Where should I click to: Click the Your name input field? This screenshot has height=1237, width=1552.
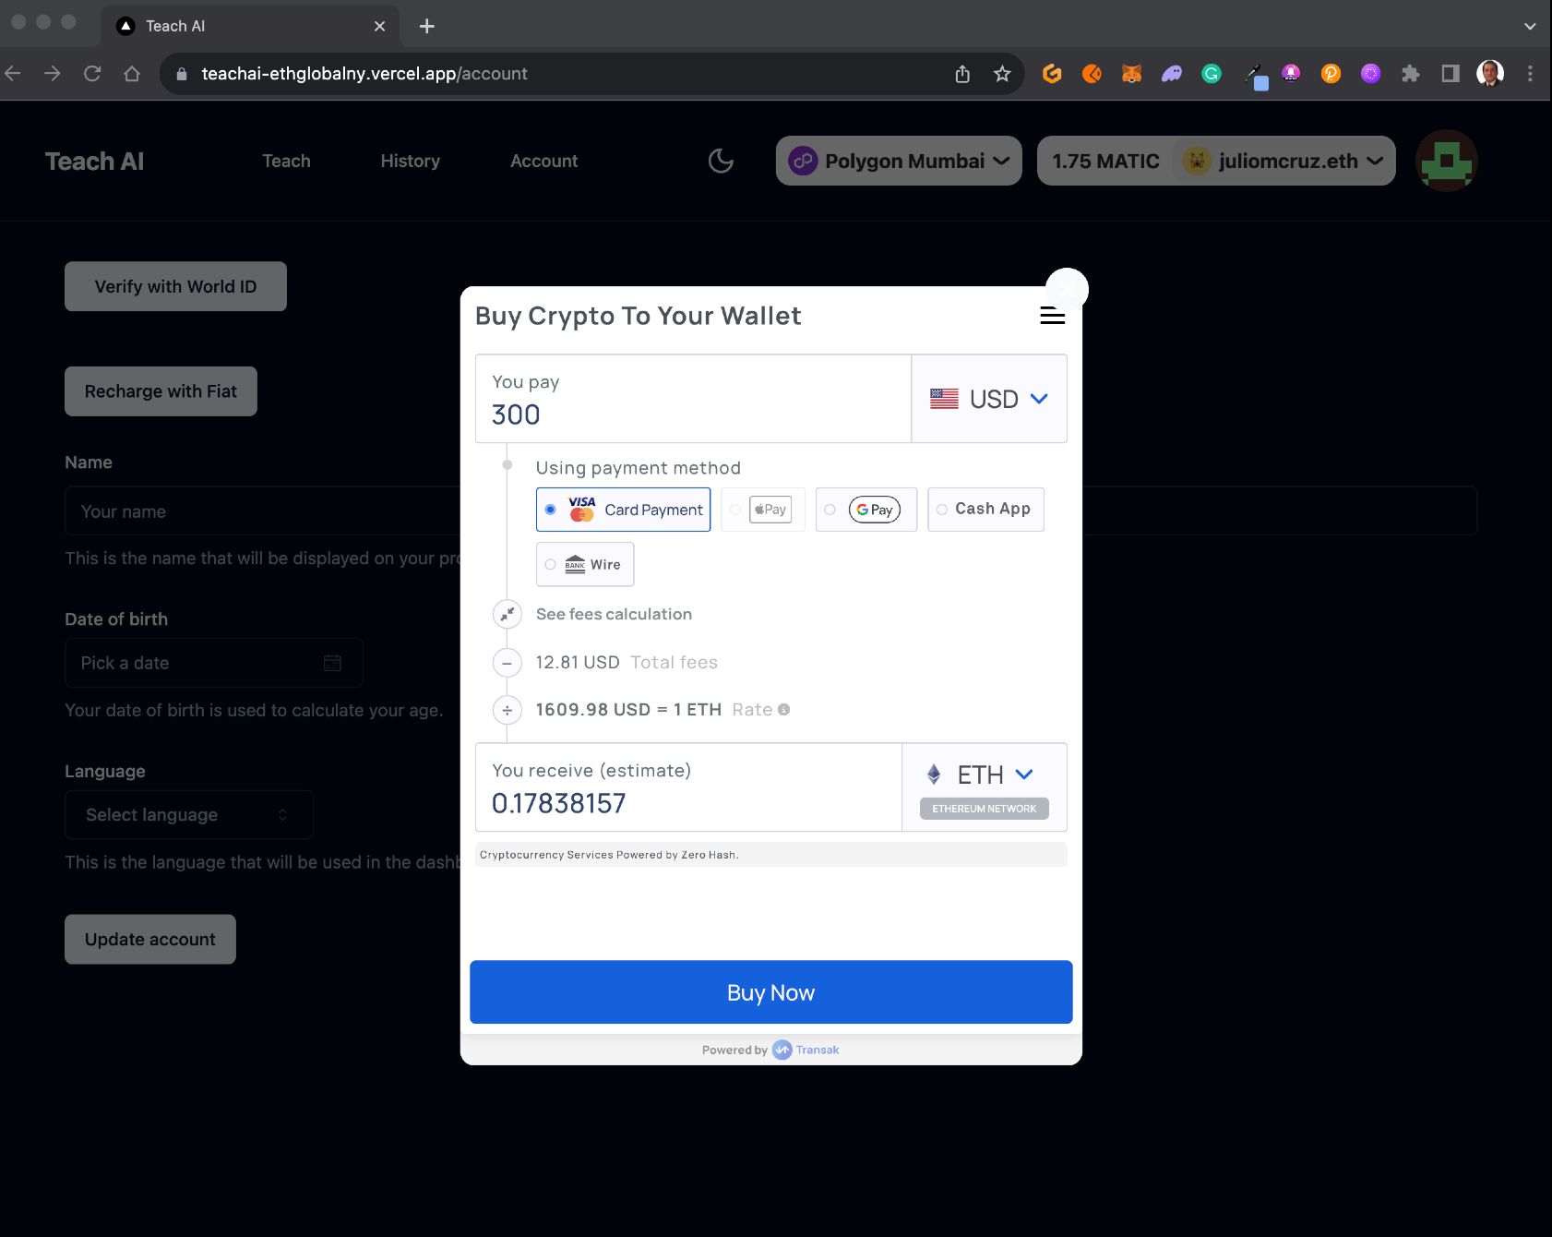(770, 511)
